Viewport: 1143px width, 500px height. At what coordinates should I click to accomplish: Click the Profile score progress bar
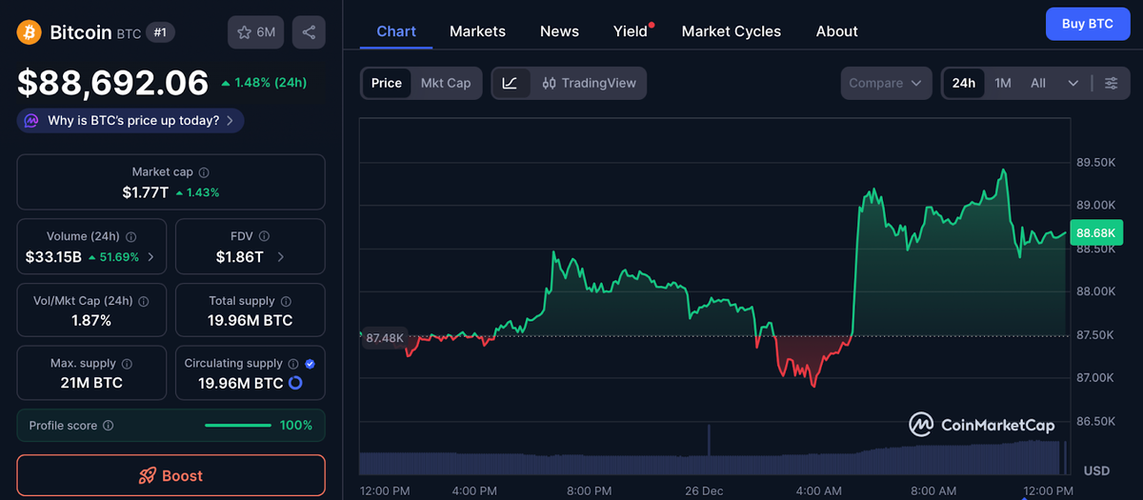[x=238, y=426]
